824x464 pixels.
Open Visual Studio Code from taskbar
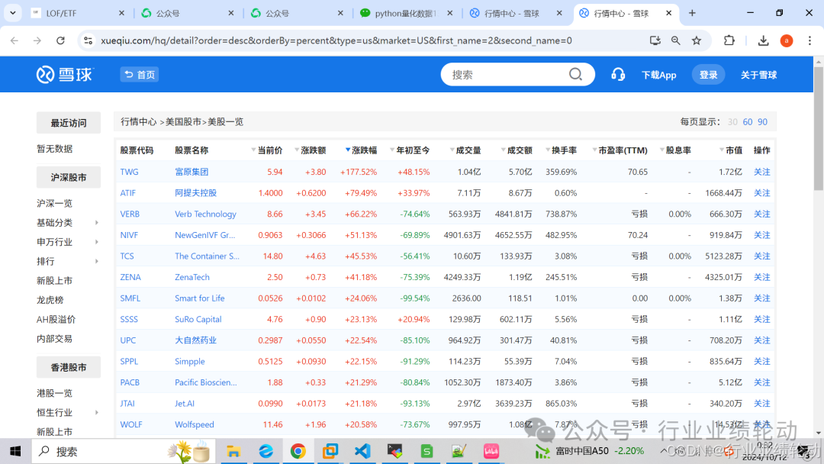click(x=362, y=451)
